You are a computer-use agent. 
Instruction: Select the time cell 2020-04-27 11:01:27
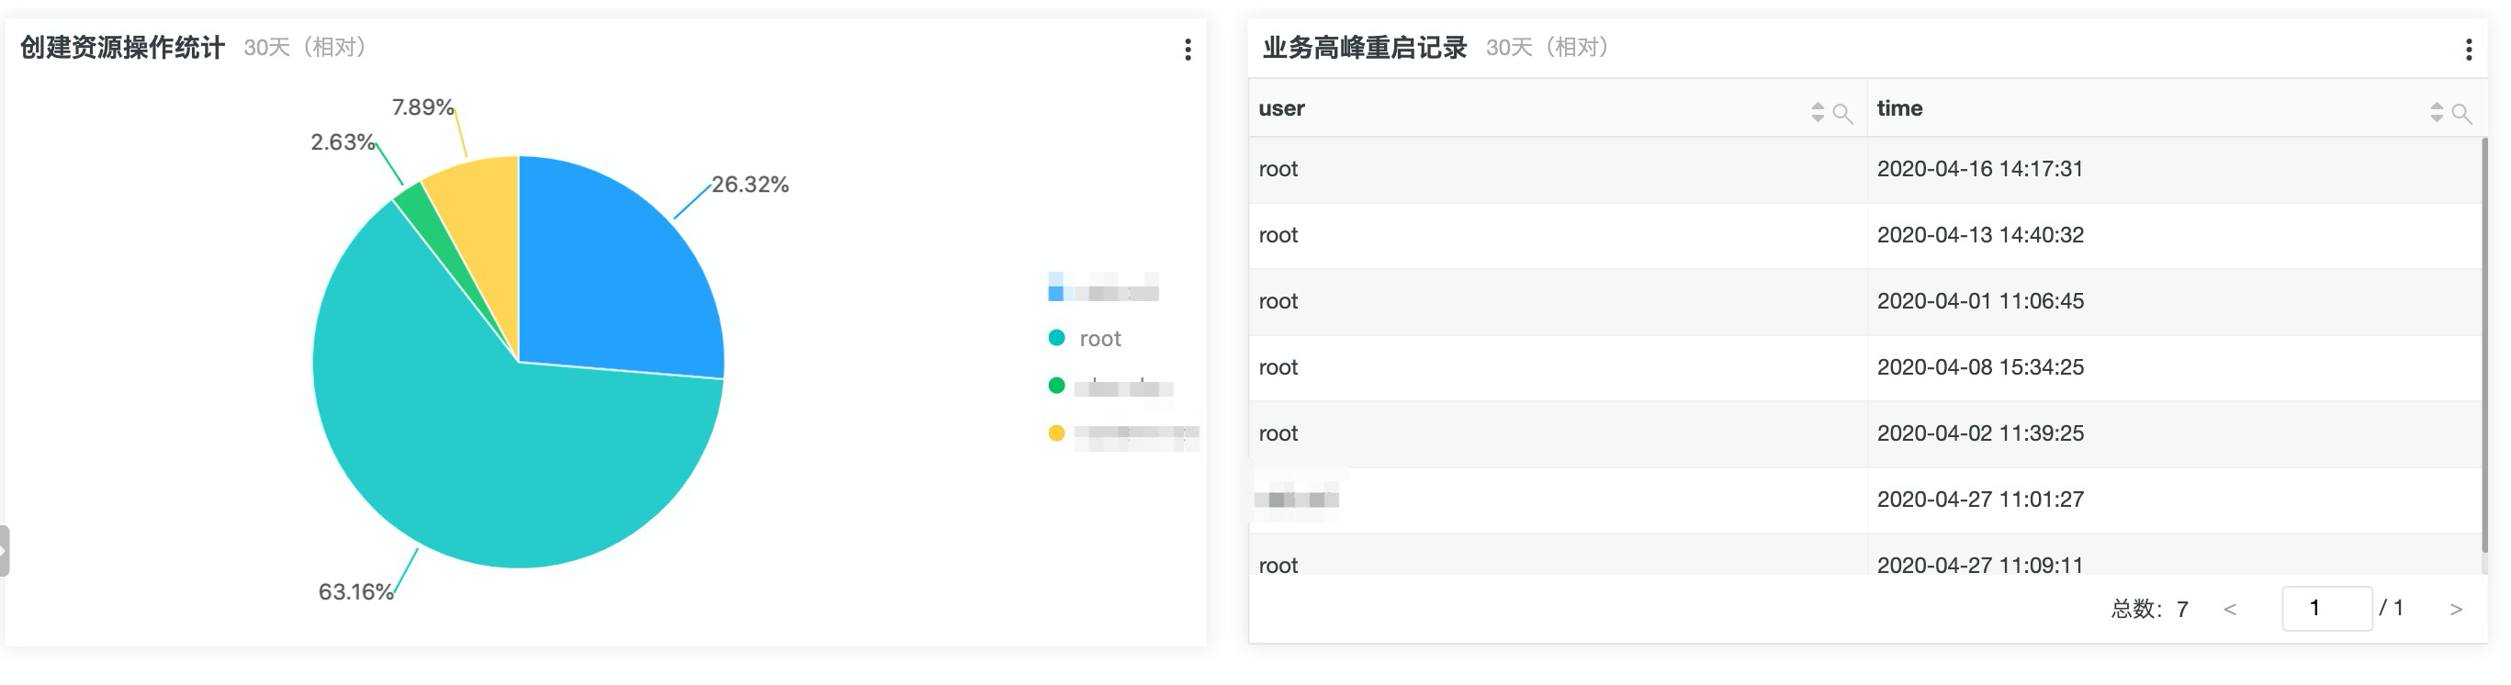tap(1980, 500)
